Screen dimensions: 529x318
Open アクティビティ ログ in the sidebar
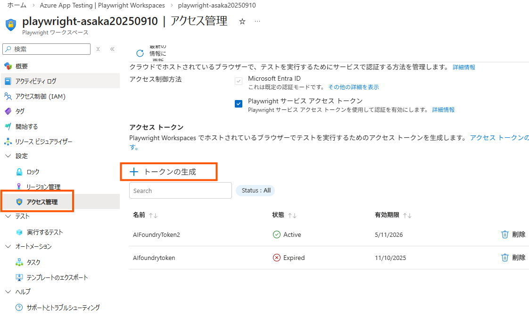pos(60,81)
